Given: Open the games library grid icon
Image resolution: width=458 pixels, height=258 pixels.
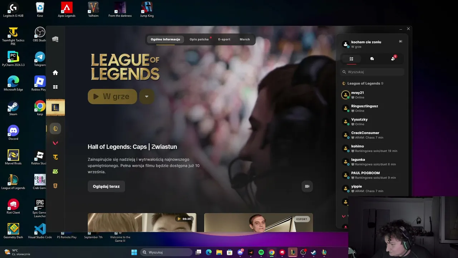Looking at the screenshot, I should click(55, 87).
